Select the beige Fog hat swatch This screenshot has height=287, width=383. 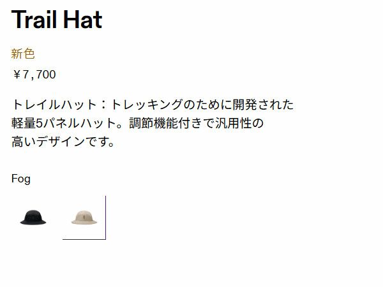(x=84, y=217)
